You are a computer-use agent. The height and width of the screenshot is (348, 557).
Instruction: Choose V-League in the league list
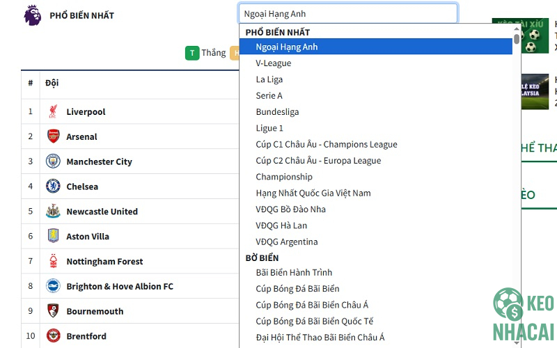[273, 63]
